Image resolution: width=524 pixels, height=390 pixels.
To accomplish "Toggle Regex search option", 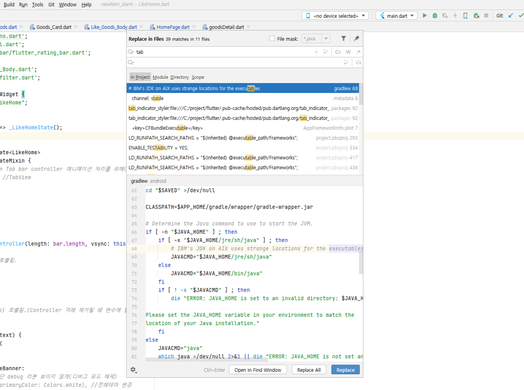I will pyautogui.click(x=358, y=52).
